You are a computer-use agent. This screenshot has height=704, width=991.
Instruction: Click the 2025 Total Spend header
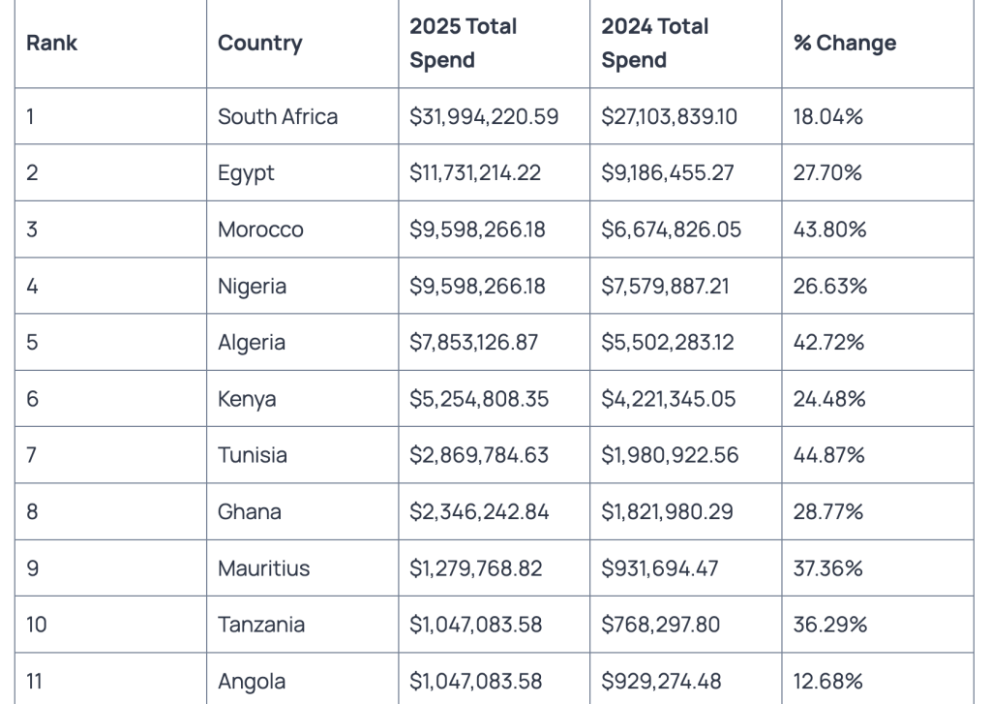[463, 44]
